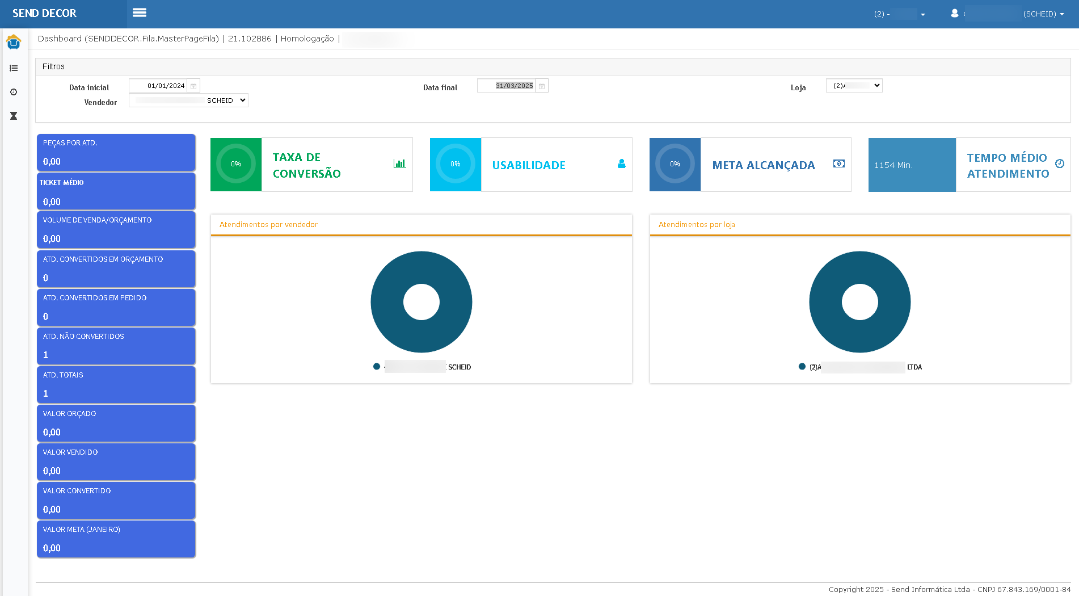
Task: Click the META ALCANÇADA label
Action: coord(764,165)
